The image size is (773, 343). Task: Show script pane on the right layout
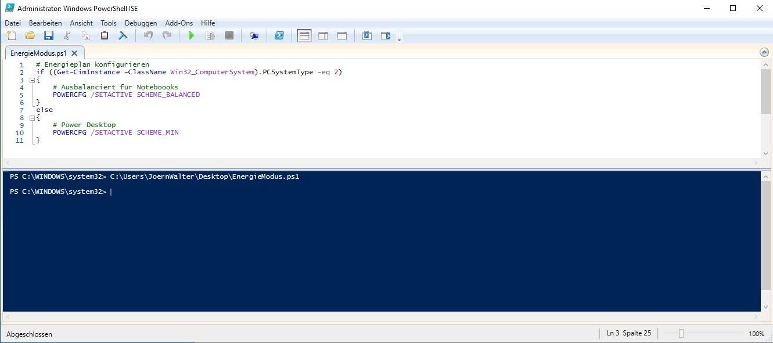coord(323,36)
